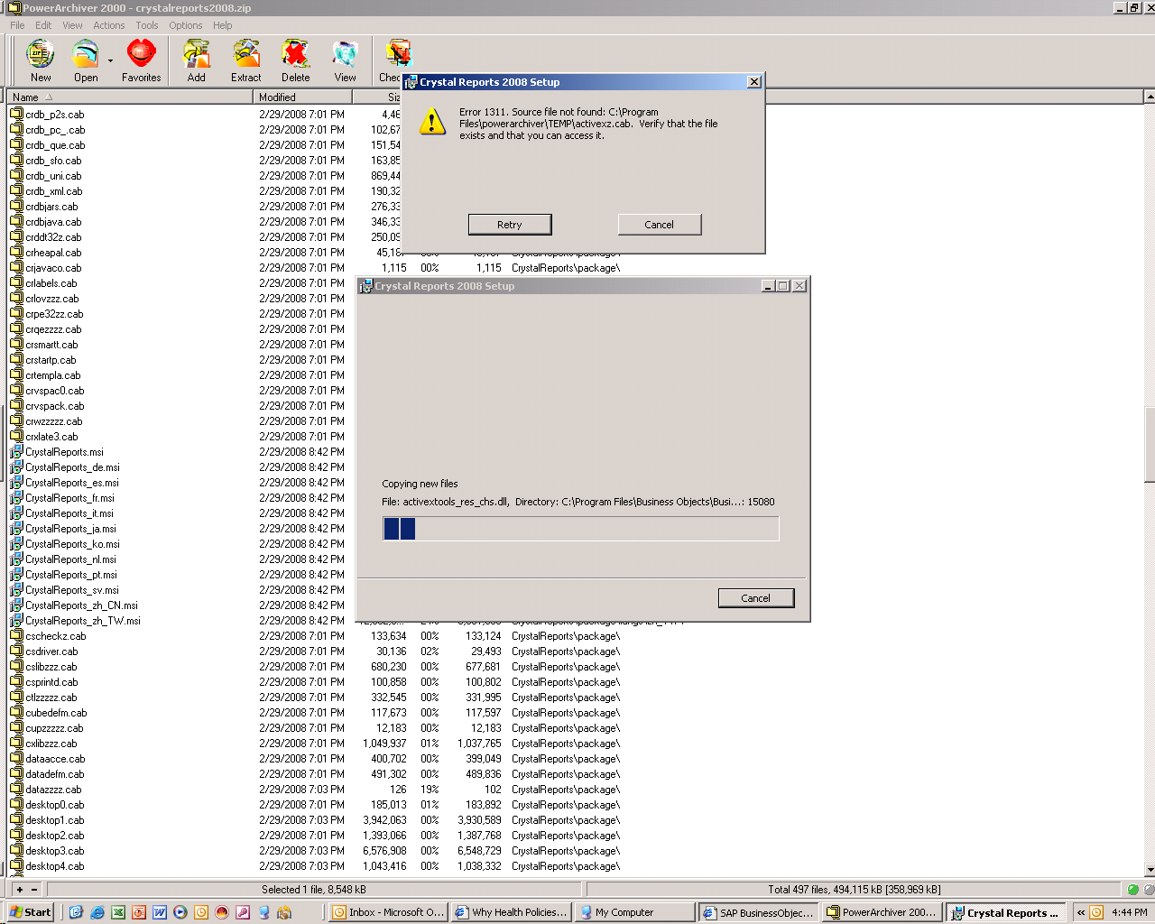The height and width of the screenshot is (924, 1155).
Task: Launch Internet Explorer from Quick Launch
Action: pyautogui.click(x=97, y=912)
